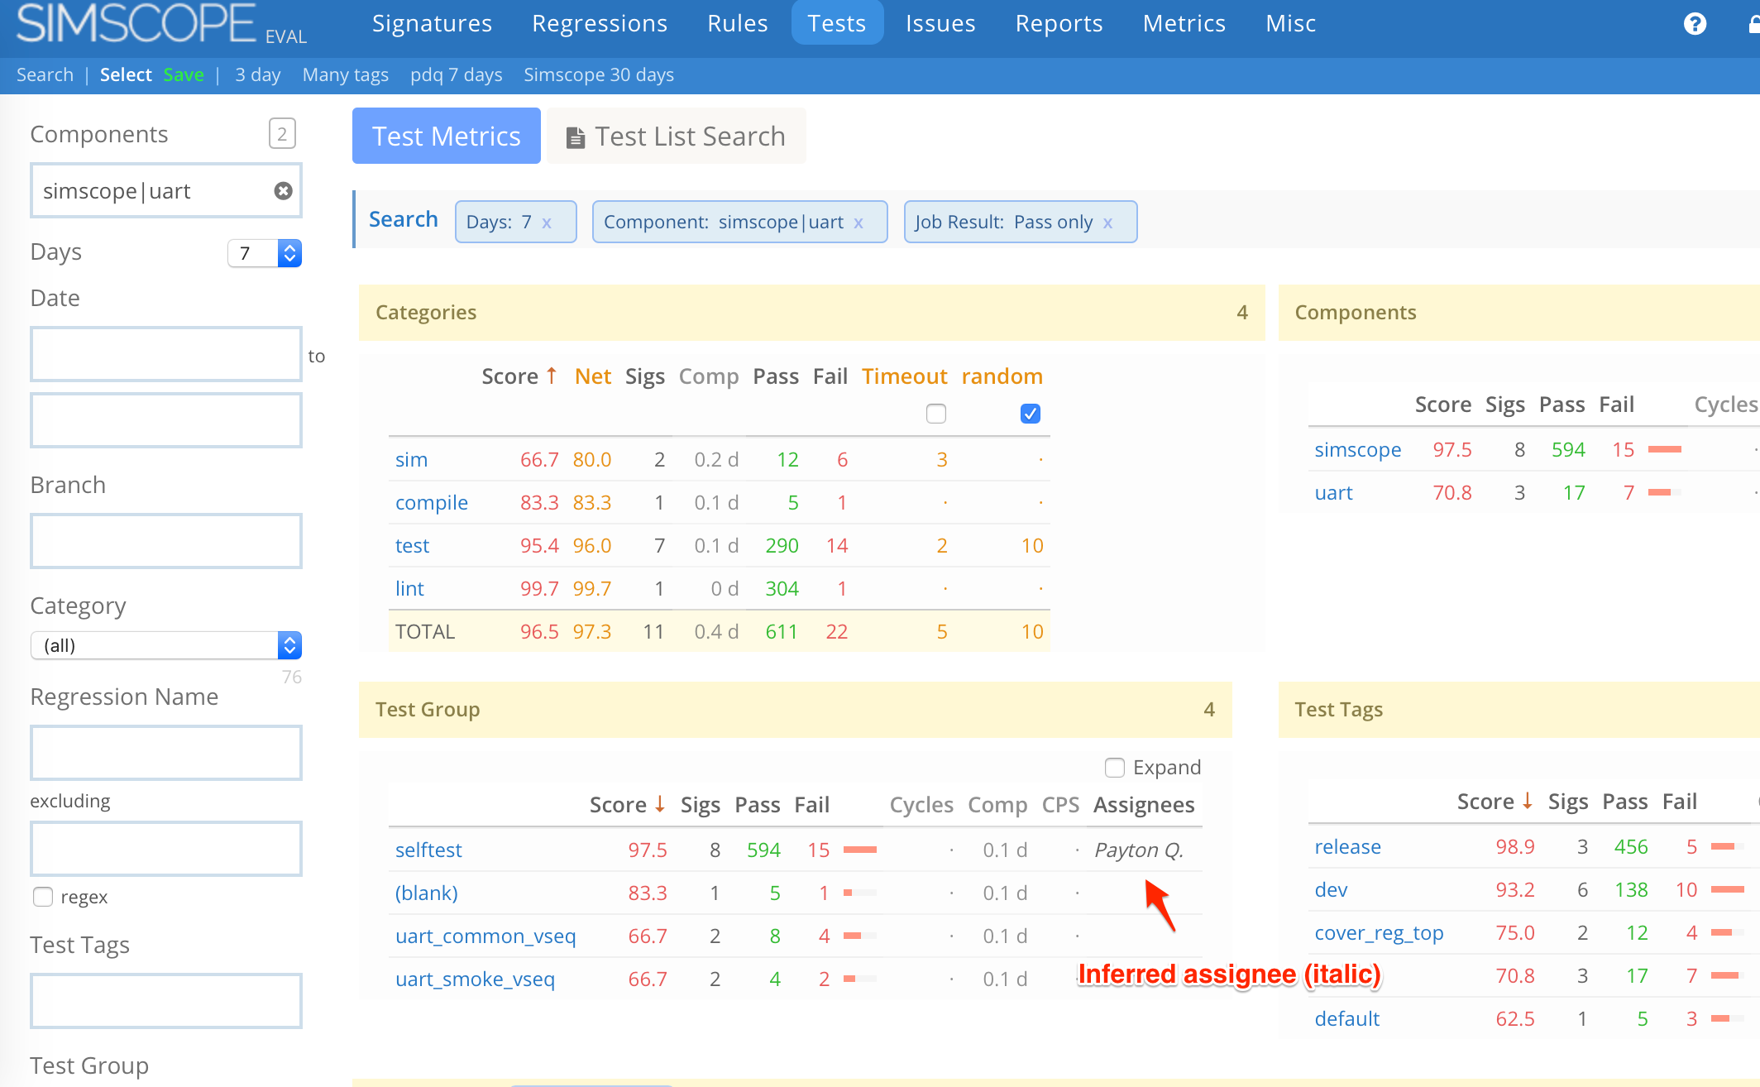Remove the Job Result Pass only filter
1760x1087 pixels.
[1107, 223]
